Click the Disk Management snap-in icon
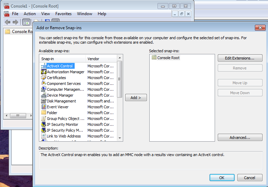The image size is (268, 187). pyautogui.click(x=44, y=101)
